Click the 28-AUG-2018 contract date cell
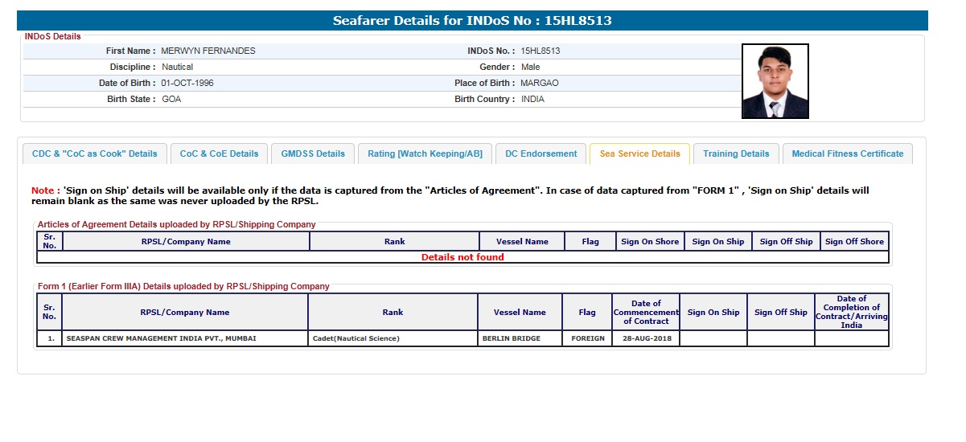The image size is (966, 442). coord(645,338)
